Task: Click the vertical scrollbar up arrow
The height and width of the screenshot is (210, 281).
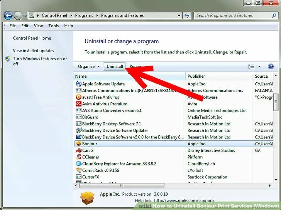Action: tap(276, 76)
